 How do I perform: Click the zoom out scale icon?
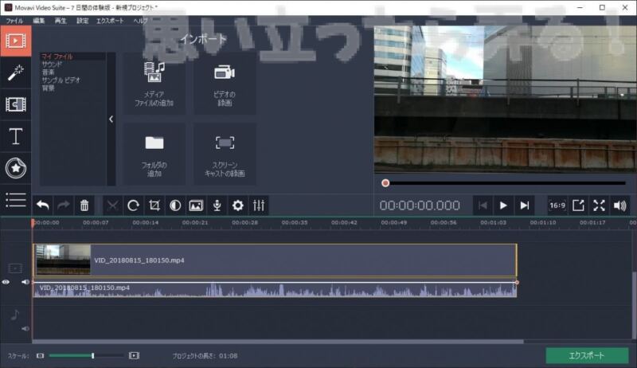pos(40,356)
